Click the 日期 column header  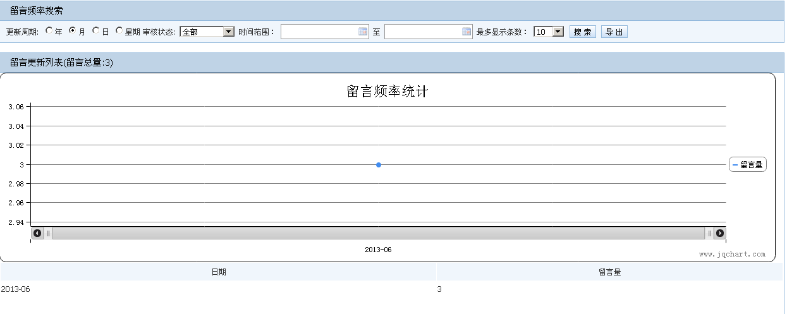[x=219, y=272]
